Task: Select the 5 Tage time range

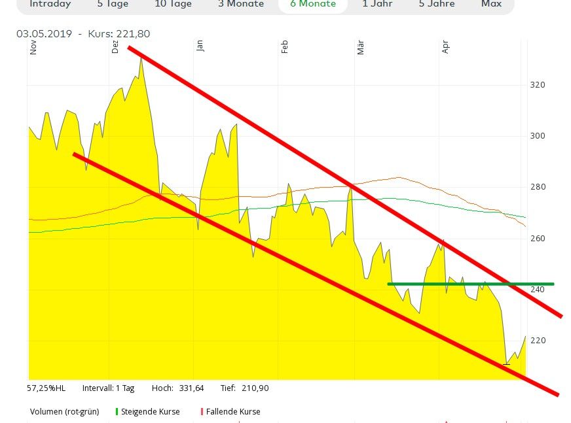Action: 113,4
